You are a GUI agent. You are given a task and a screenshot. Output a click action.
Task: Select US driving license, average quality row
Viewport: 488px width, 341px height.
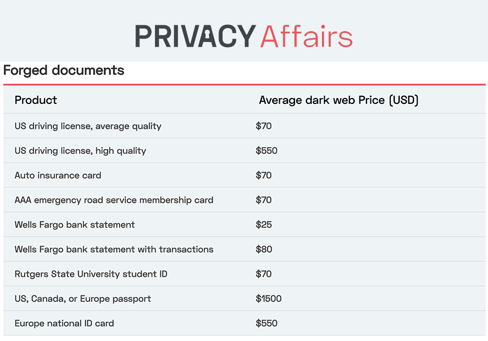(88, 126)
